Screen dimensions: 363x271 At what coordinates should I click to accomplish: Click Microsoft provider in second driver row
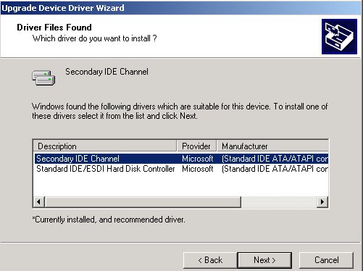tap(198, 169)
